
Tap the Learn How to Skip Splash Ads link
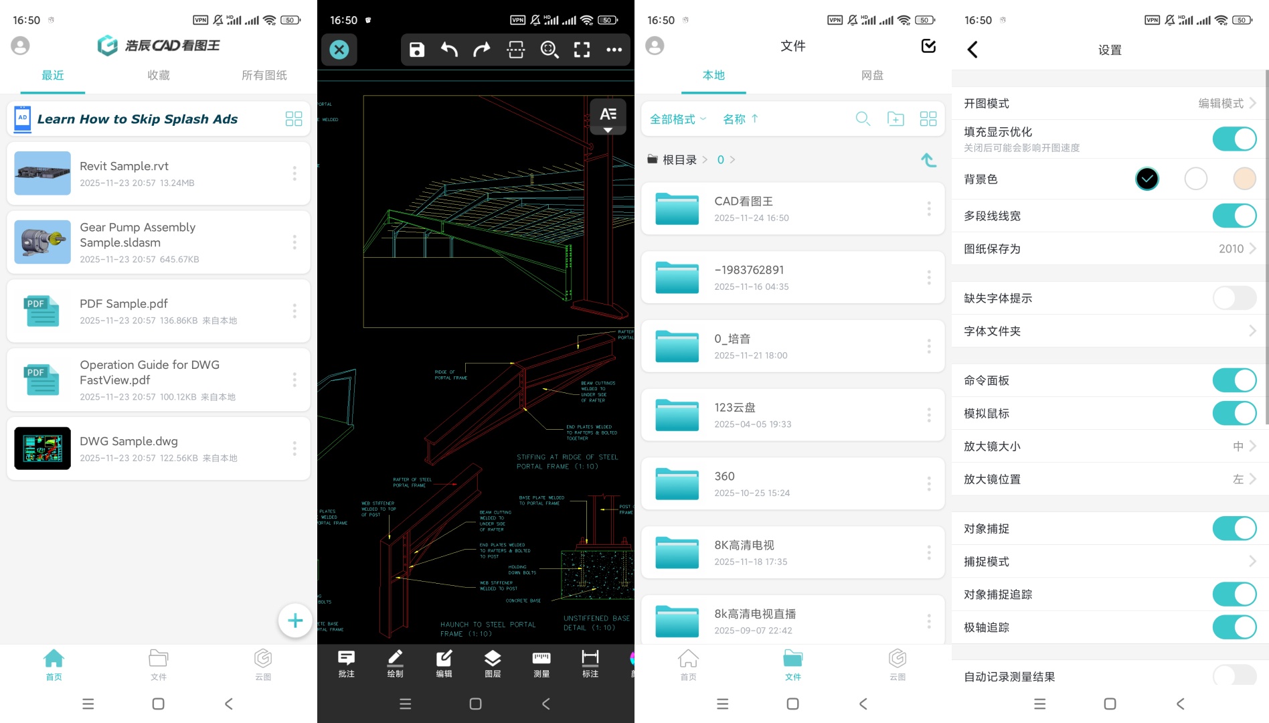(x=137, y=119)
